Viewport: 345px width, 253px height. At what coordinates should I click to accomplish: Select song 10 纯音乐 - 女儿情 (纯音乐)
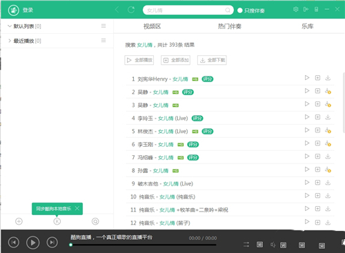point(167,197)
